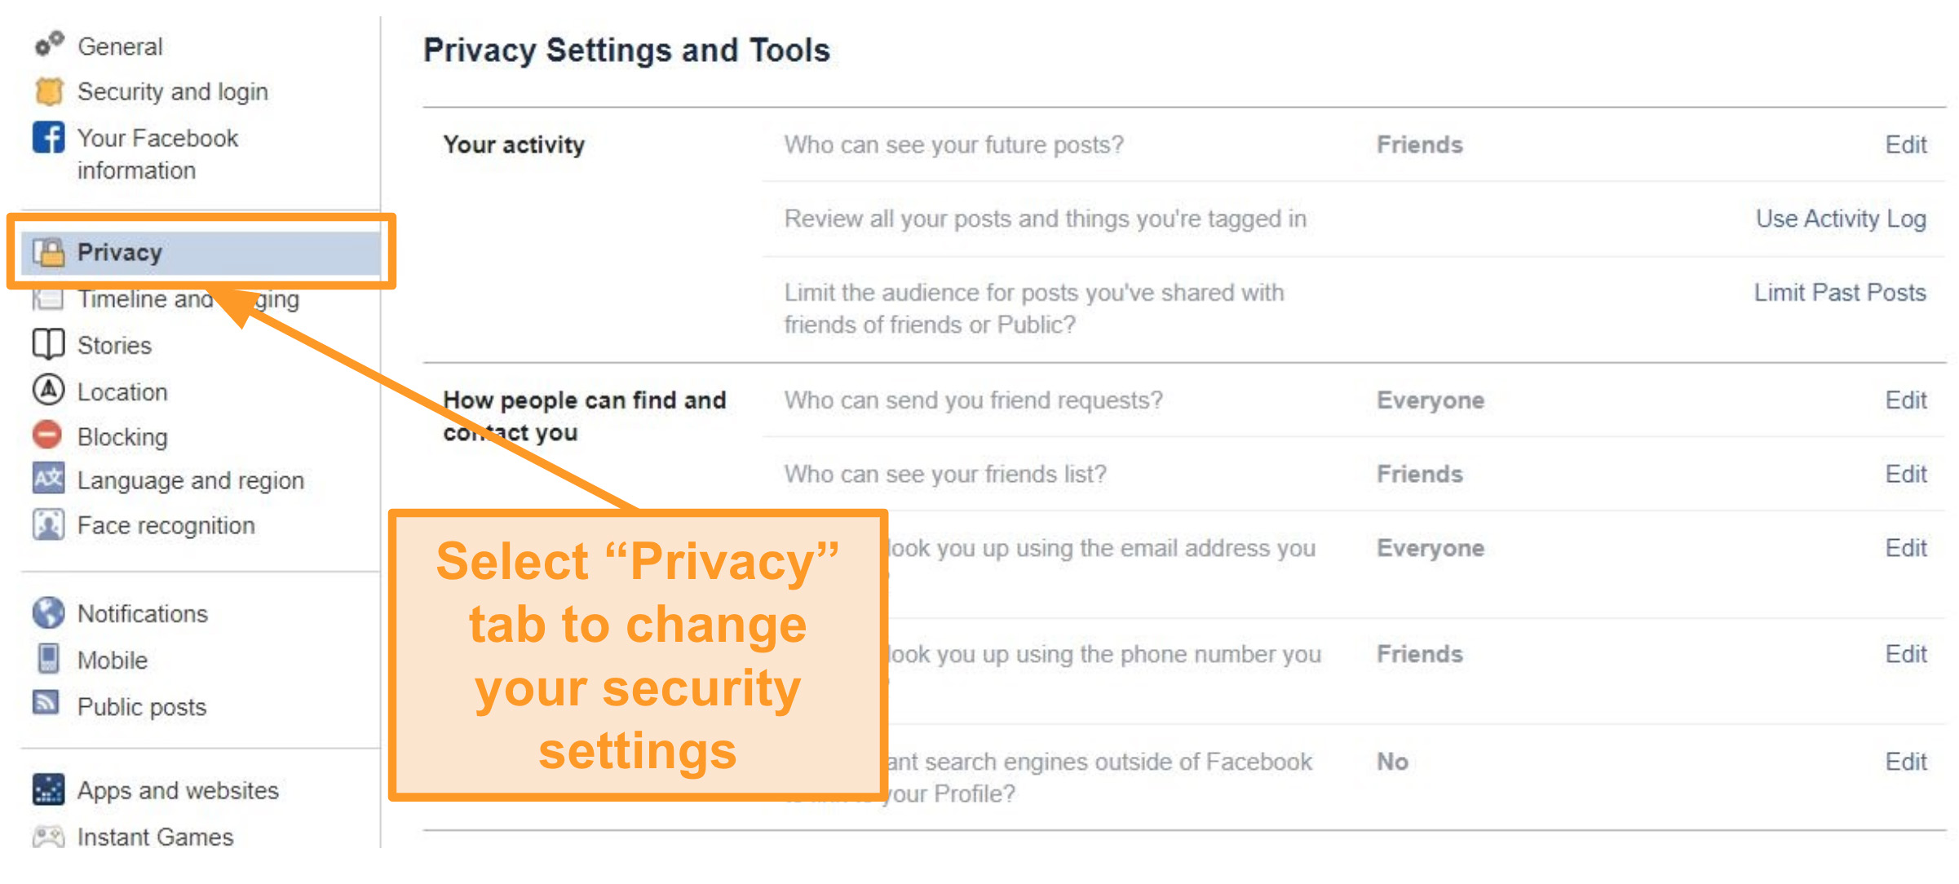Select the Privacy tab in sidebar
1959x884 pixels.
(x=120, y=253)
